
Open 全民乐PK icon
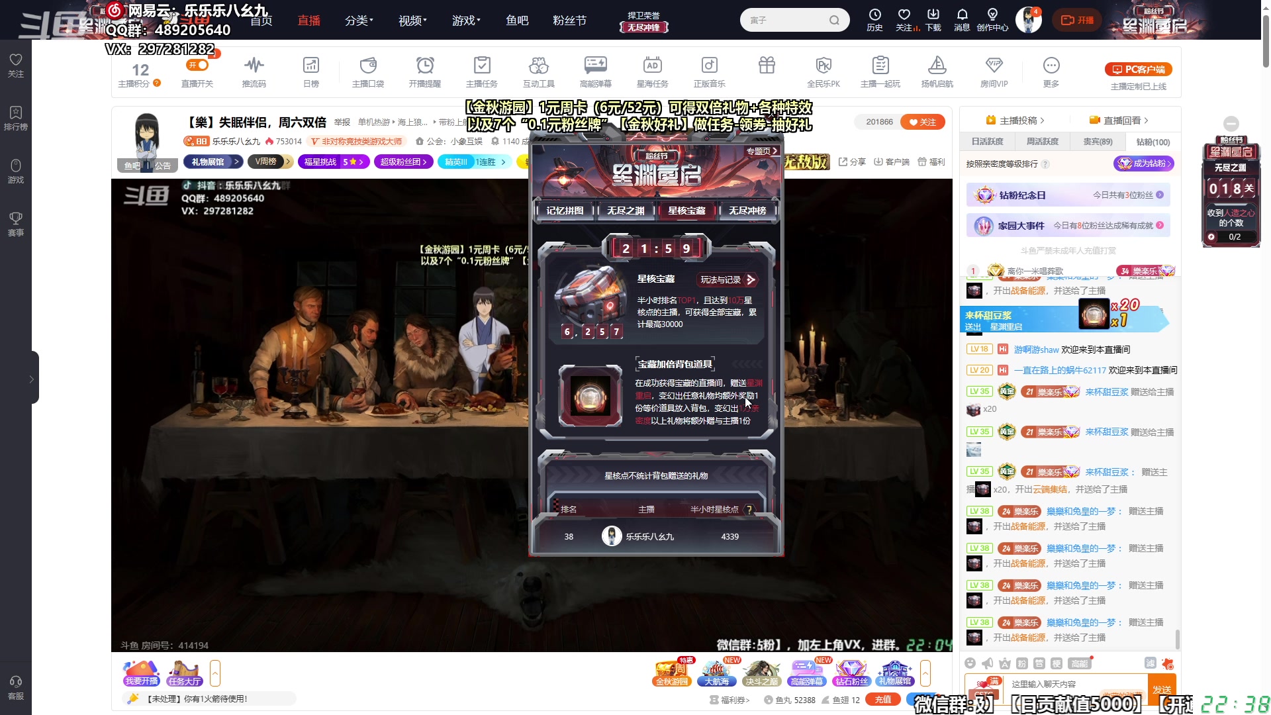click(x=824, y=71)
